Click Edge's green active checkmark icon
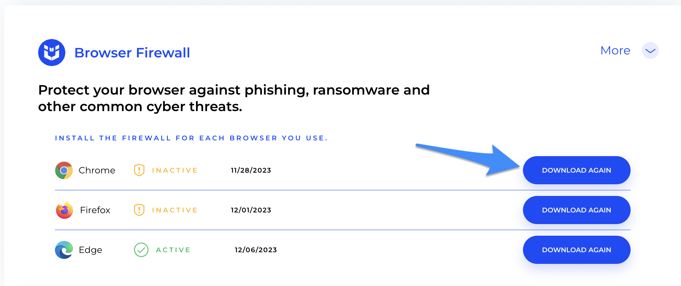681x286 pixels. tap(141, 250)
